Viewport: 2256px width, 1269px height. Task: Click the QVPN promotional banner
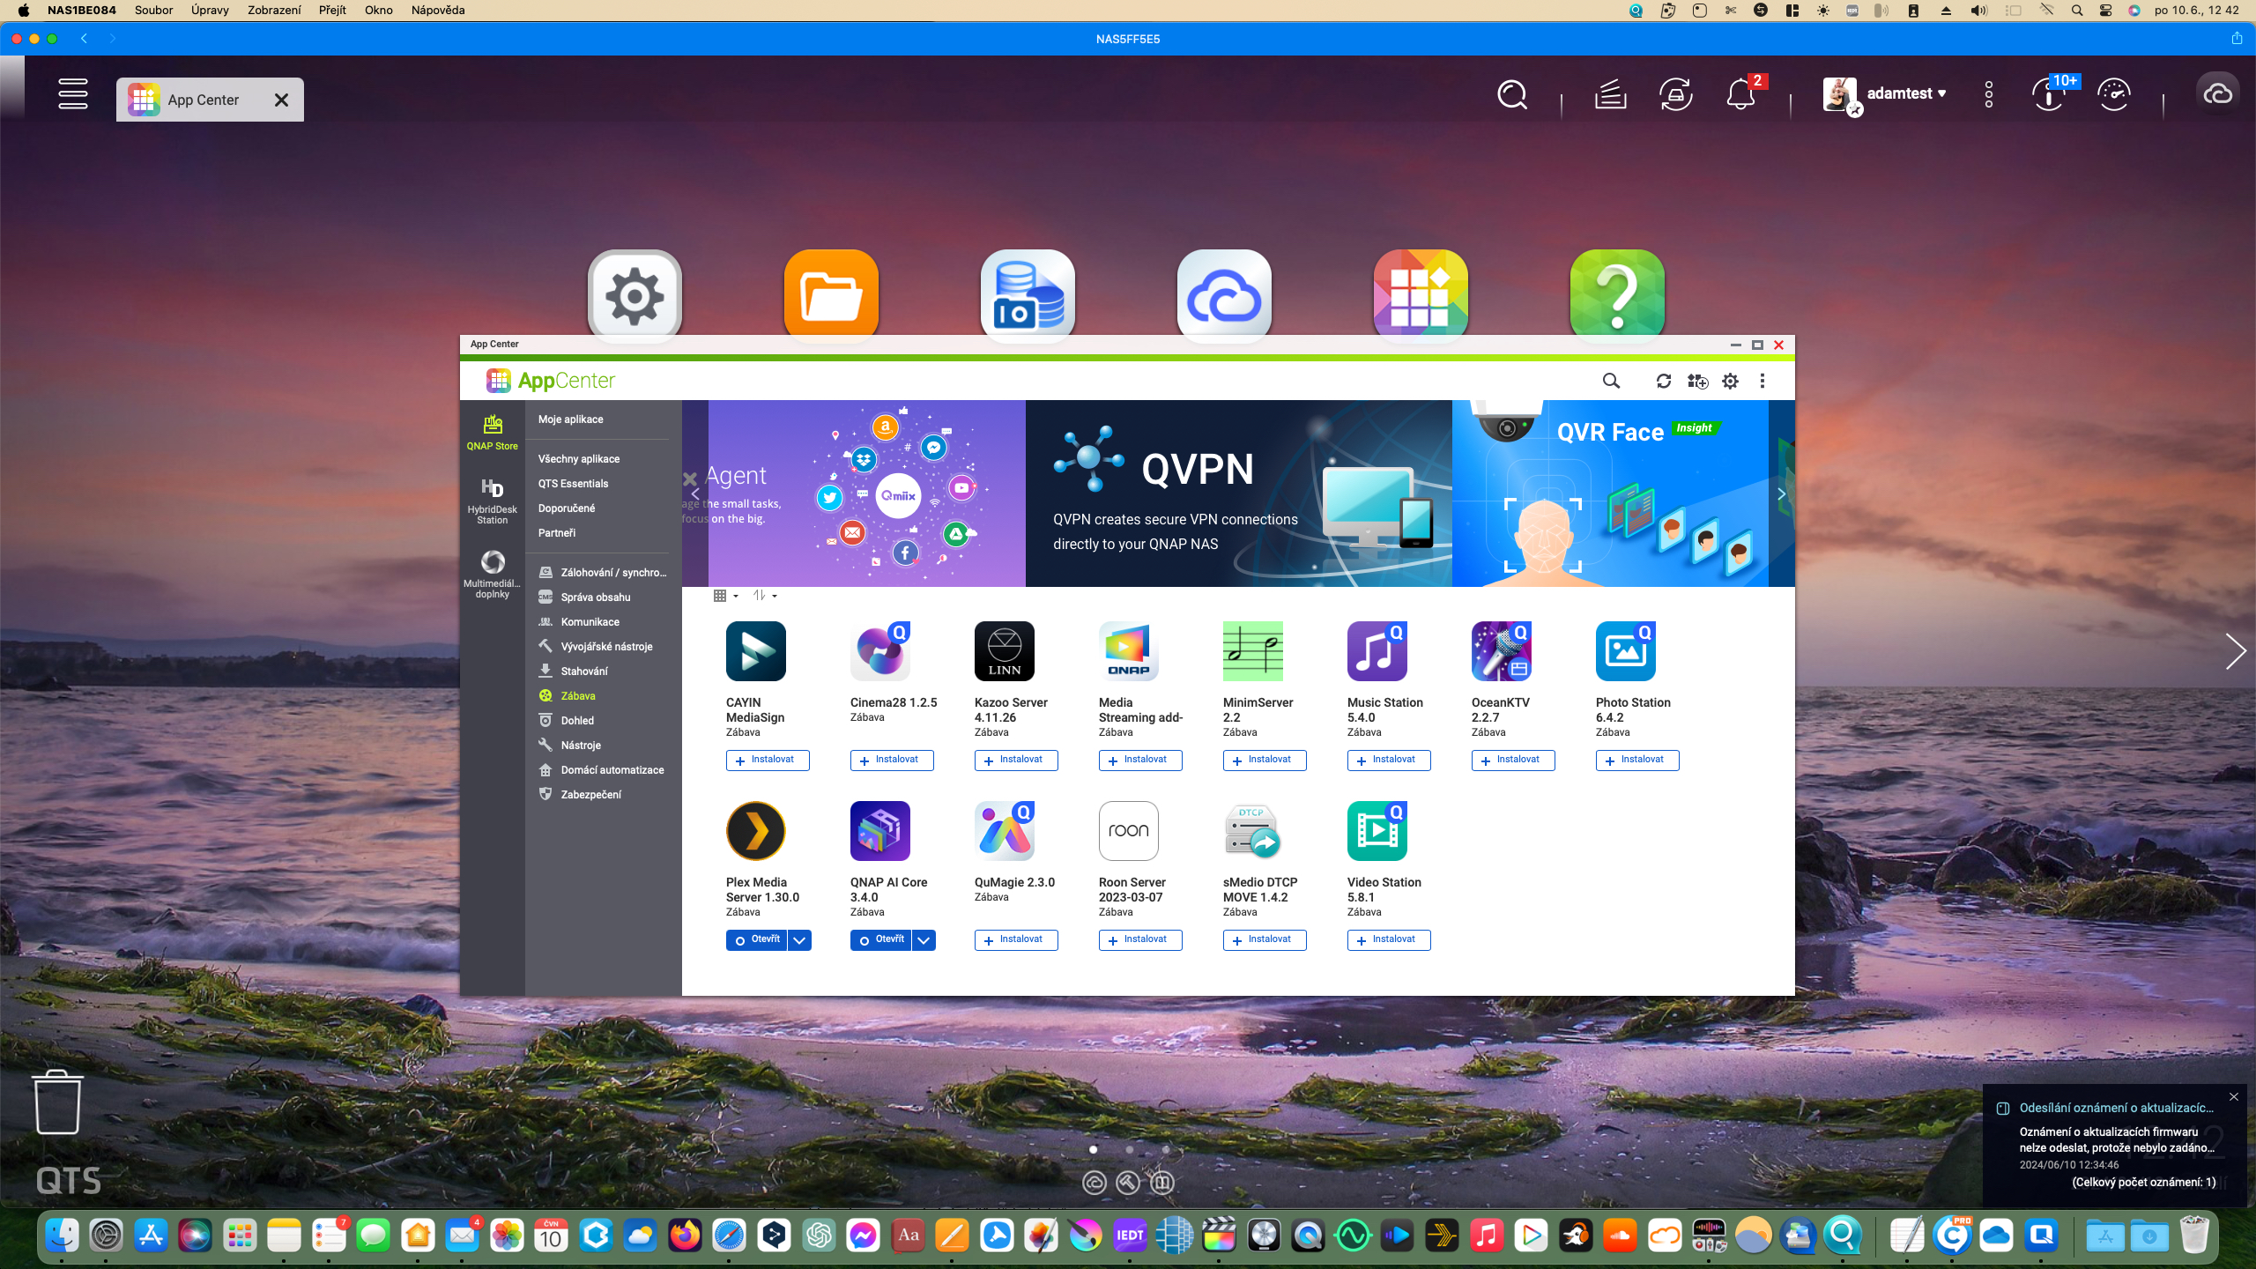point(1238,493)
